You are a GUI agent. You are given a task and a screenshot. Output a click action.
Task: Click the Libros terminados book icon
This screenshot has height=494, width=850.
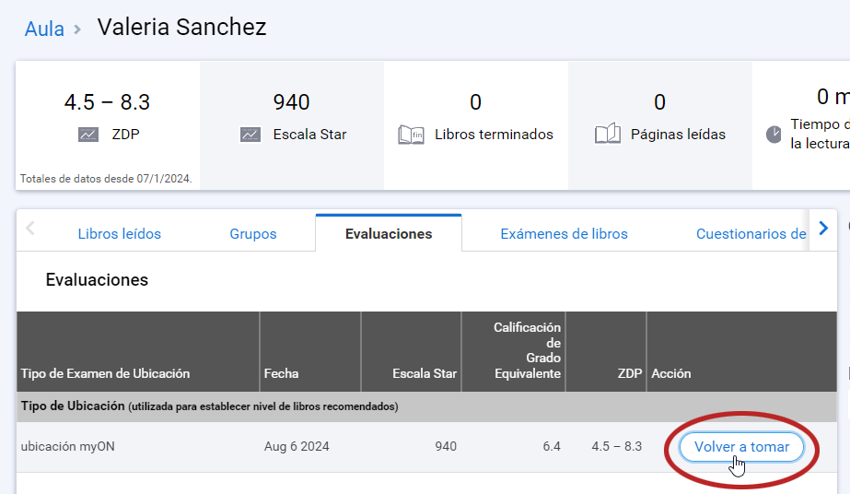(411, 135)
